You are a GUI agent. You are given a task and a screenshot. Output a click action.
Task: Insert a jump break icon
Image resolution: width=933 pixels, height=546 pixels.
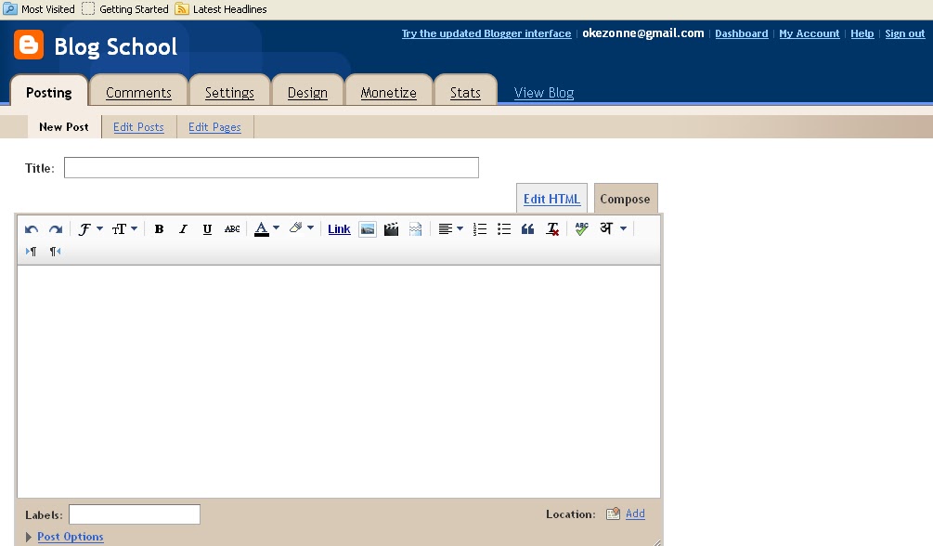415,229
